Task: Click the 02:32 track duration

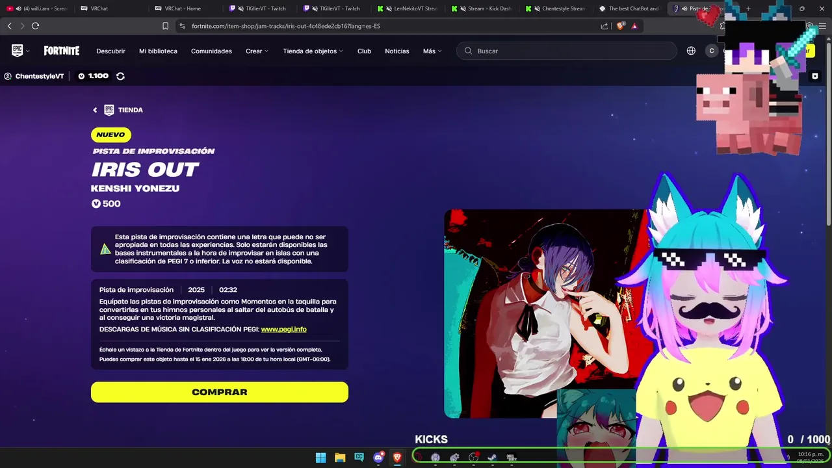Action: [x=227, y=290]
